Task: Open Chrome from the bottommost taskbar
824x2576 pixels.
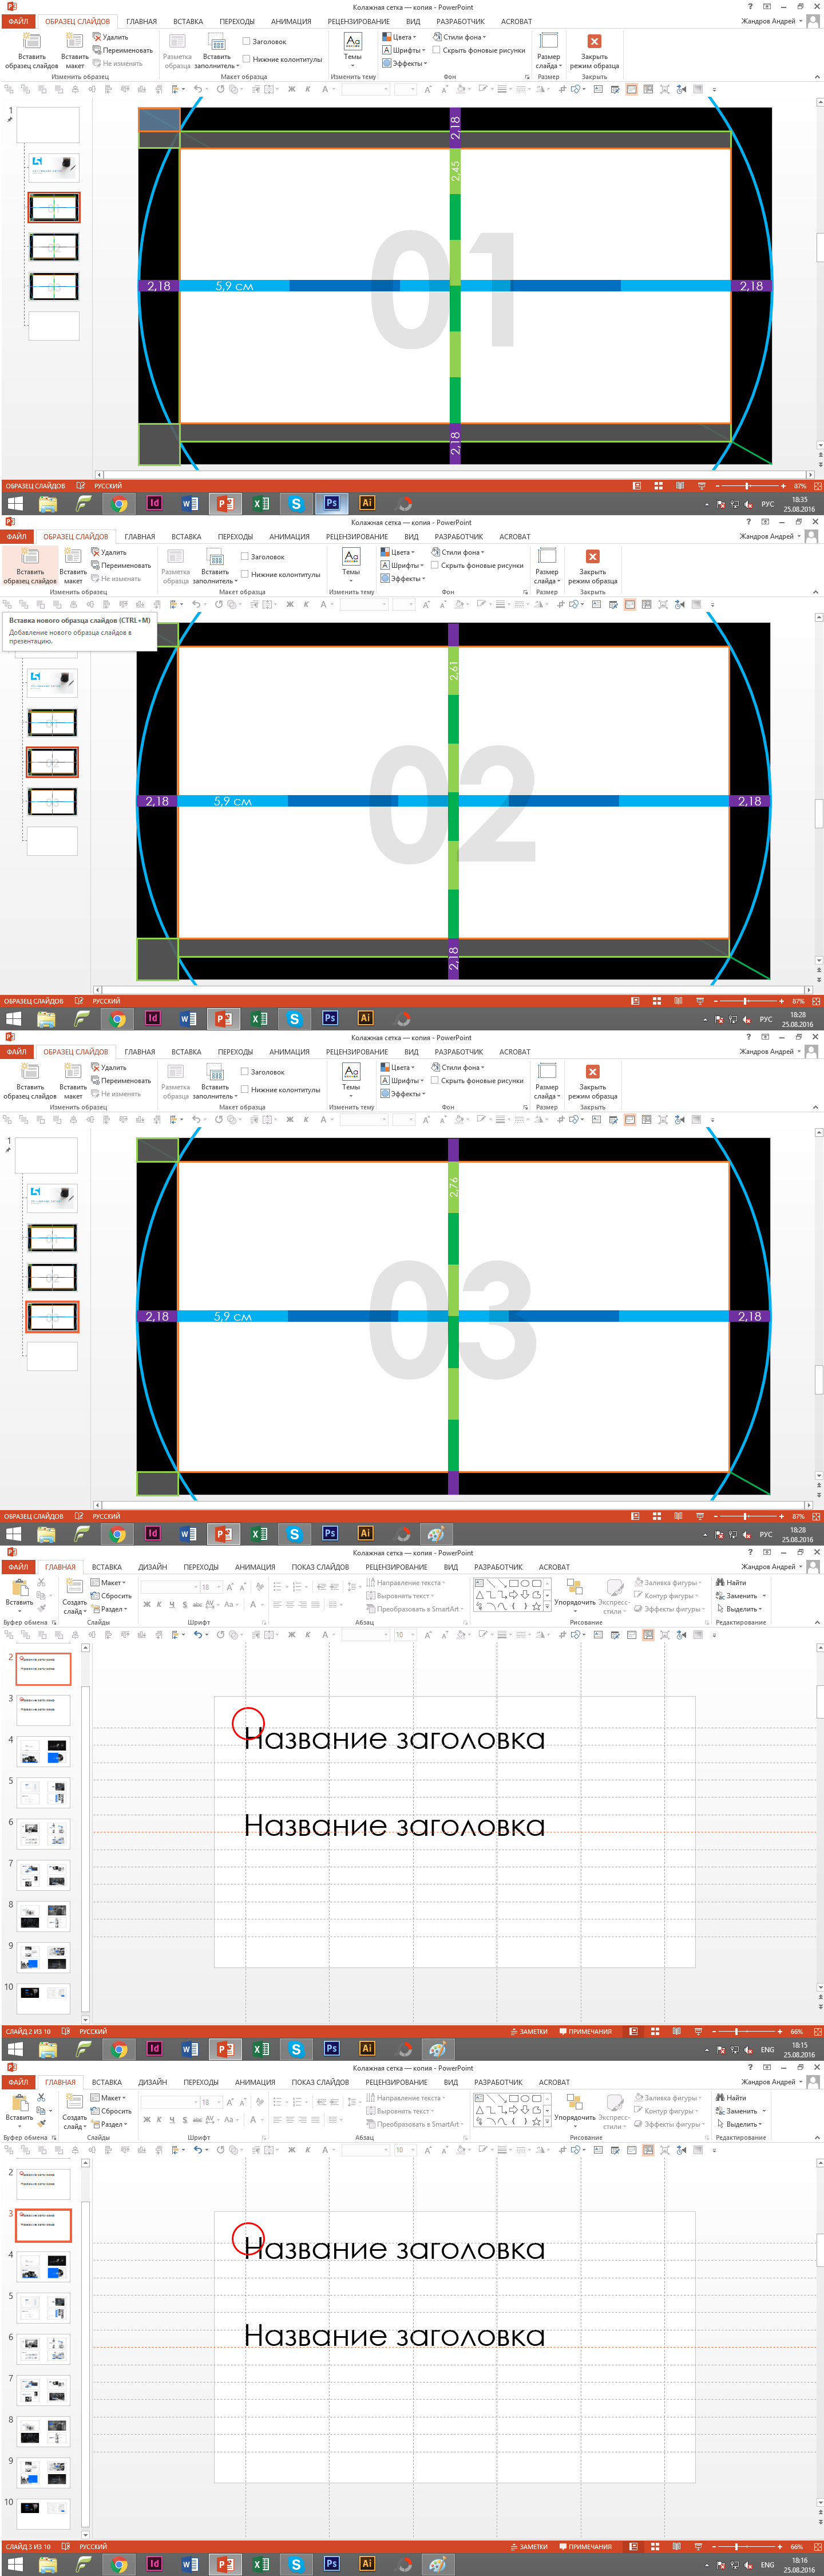Action: tap(119, 2564)
